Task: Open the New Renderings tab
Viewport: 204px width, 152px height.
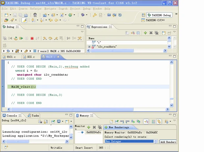Action: tap(119, 127)
